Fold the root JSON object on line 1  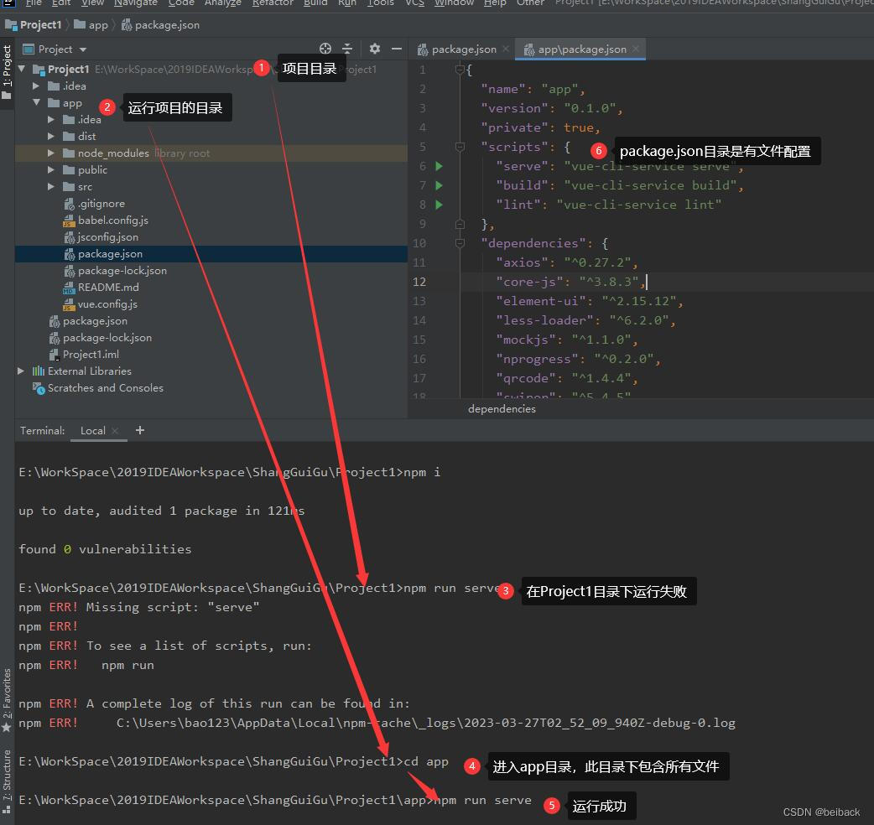(460, 70)
